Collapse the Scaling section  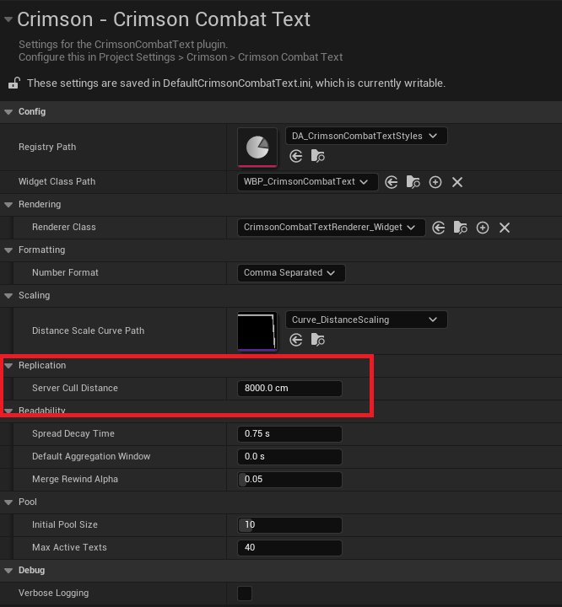(8, 296)
